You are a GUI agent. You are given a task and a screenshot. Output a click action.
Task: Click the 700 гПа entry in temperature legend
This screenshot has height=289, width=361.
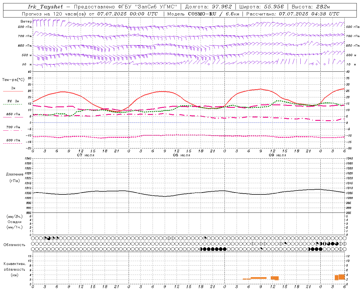point(13,127)
